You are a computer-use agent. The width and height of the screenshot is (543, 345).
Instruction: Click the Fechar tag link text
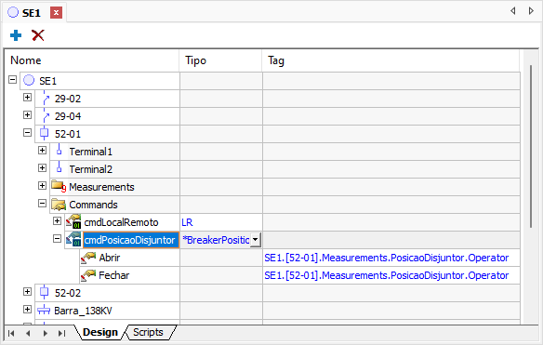[x=387, y=275]
